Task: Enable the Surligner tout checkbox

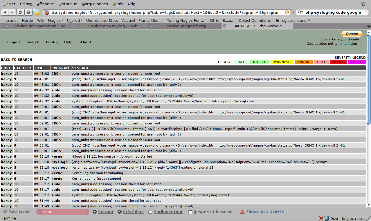Action: (150, 212)
